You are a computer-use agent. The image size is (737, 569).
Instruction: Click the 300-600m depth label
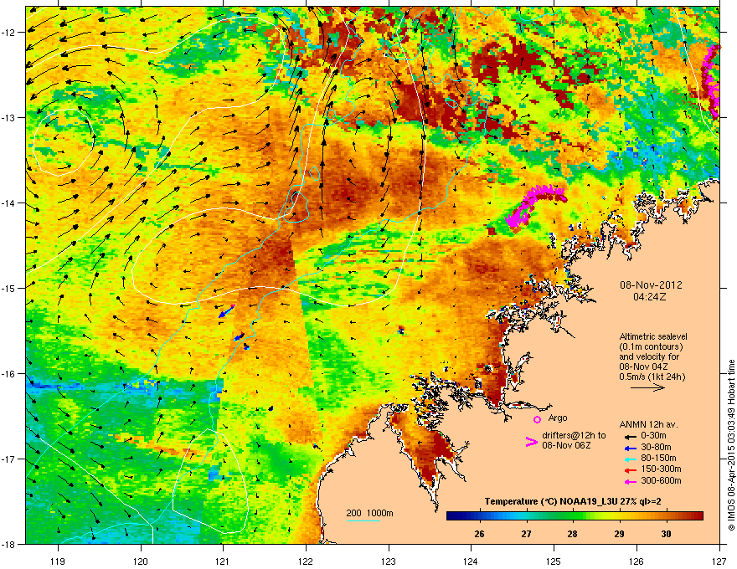[x=661, y=481]
